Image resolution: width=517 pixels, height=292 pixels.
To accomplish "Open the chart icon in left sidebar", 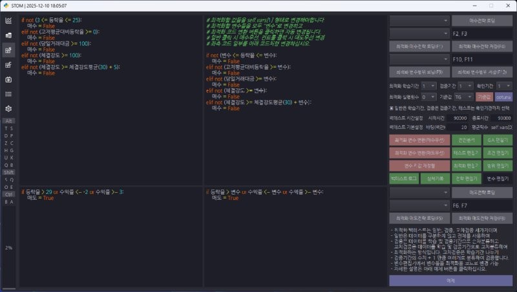I will point(8,21).
